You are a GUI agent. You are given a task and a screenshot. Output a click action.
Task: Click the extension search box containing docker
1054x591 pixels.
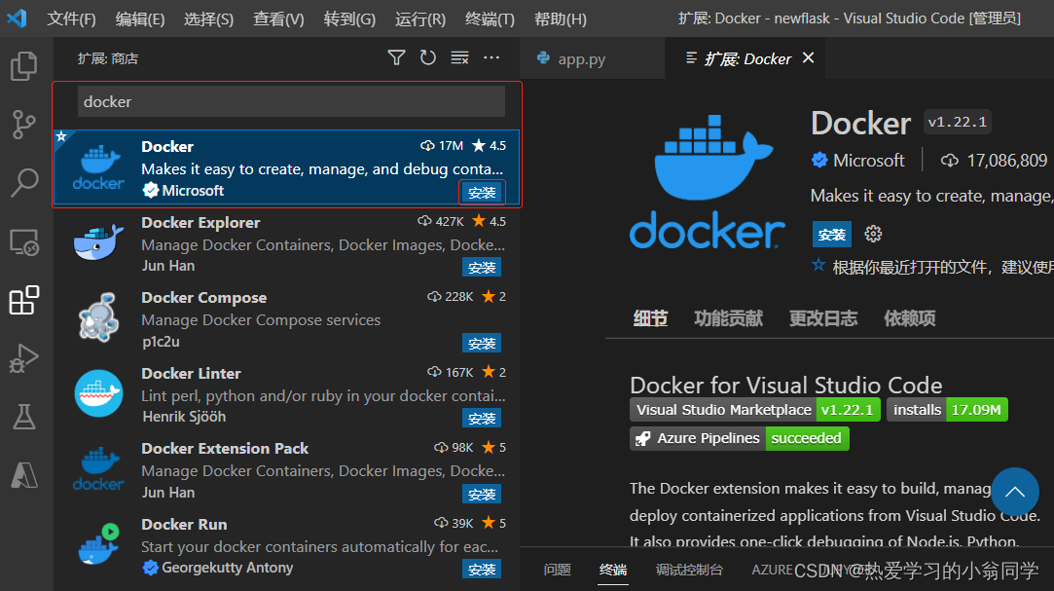pos(291,101)
